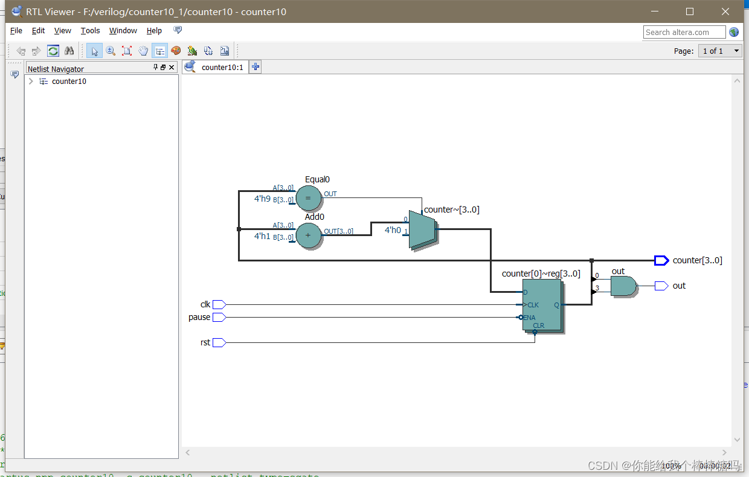Click the counter[3..0] output pin
The height and width of the screenshot is (477, 749).
click(661, 260)
